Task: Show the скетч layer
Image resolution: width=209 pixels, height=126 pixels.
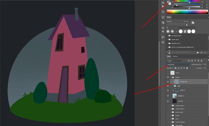Action: pyautogui.click(x=168, y=73)
